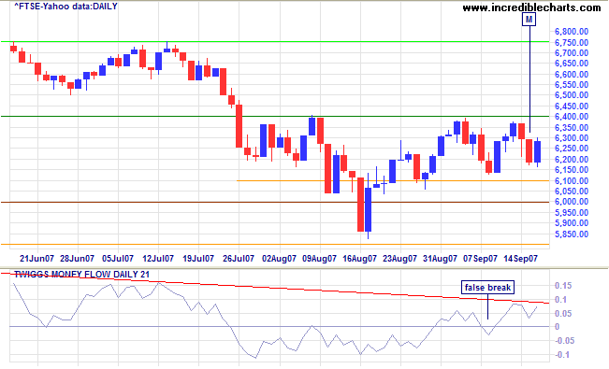
Task: Click the 07Sep07 date label
Action: [x=480, y=259]
